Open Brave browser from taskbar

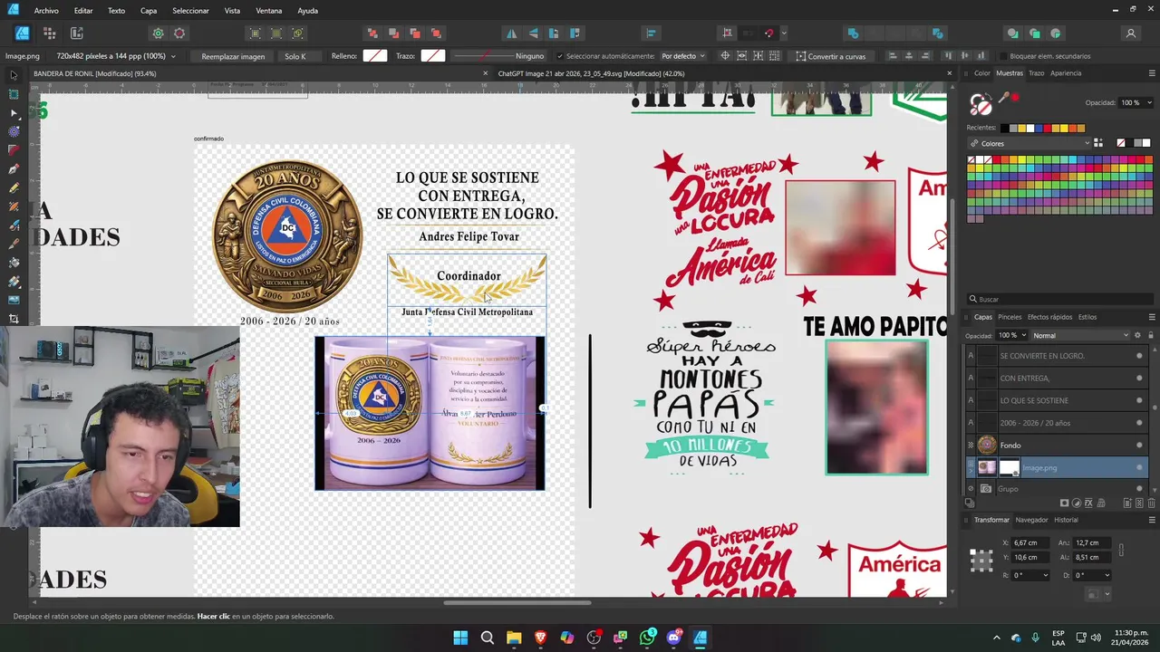click(540, 638)
